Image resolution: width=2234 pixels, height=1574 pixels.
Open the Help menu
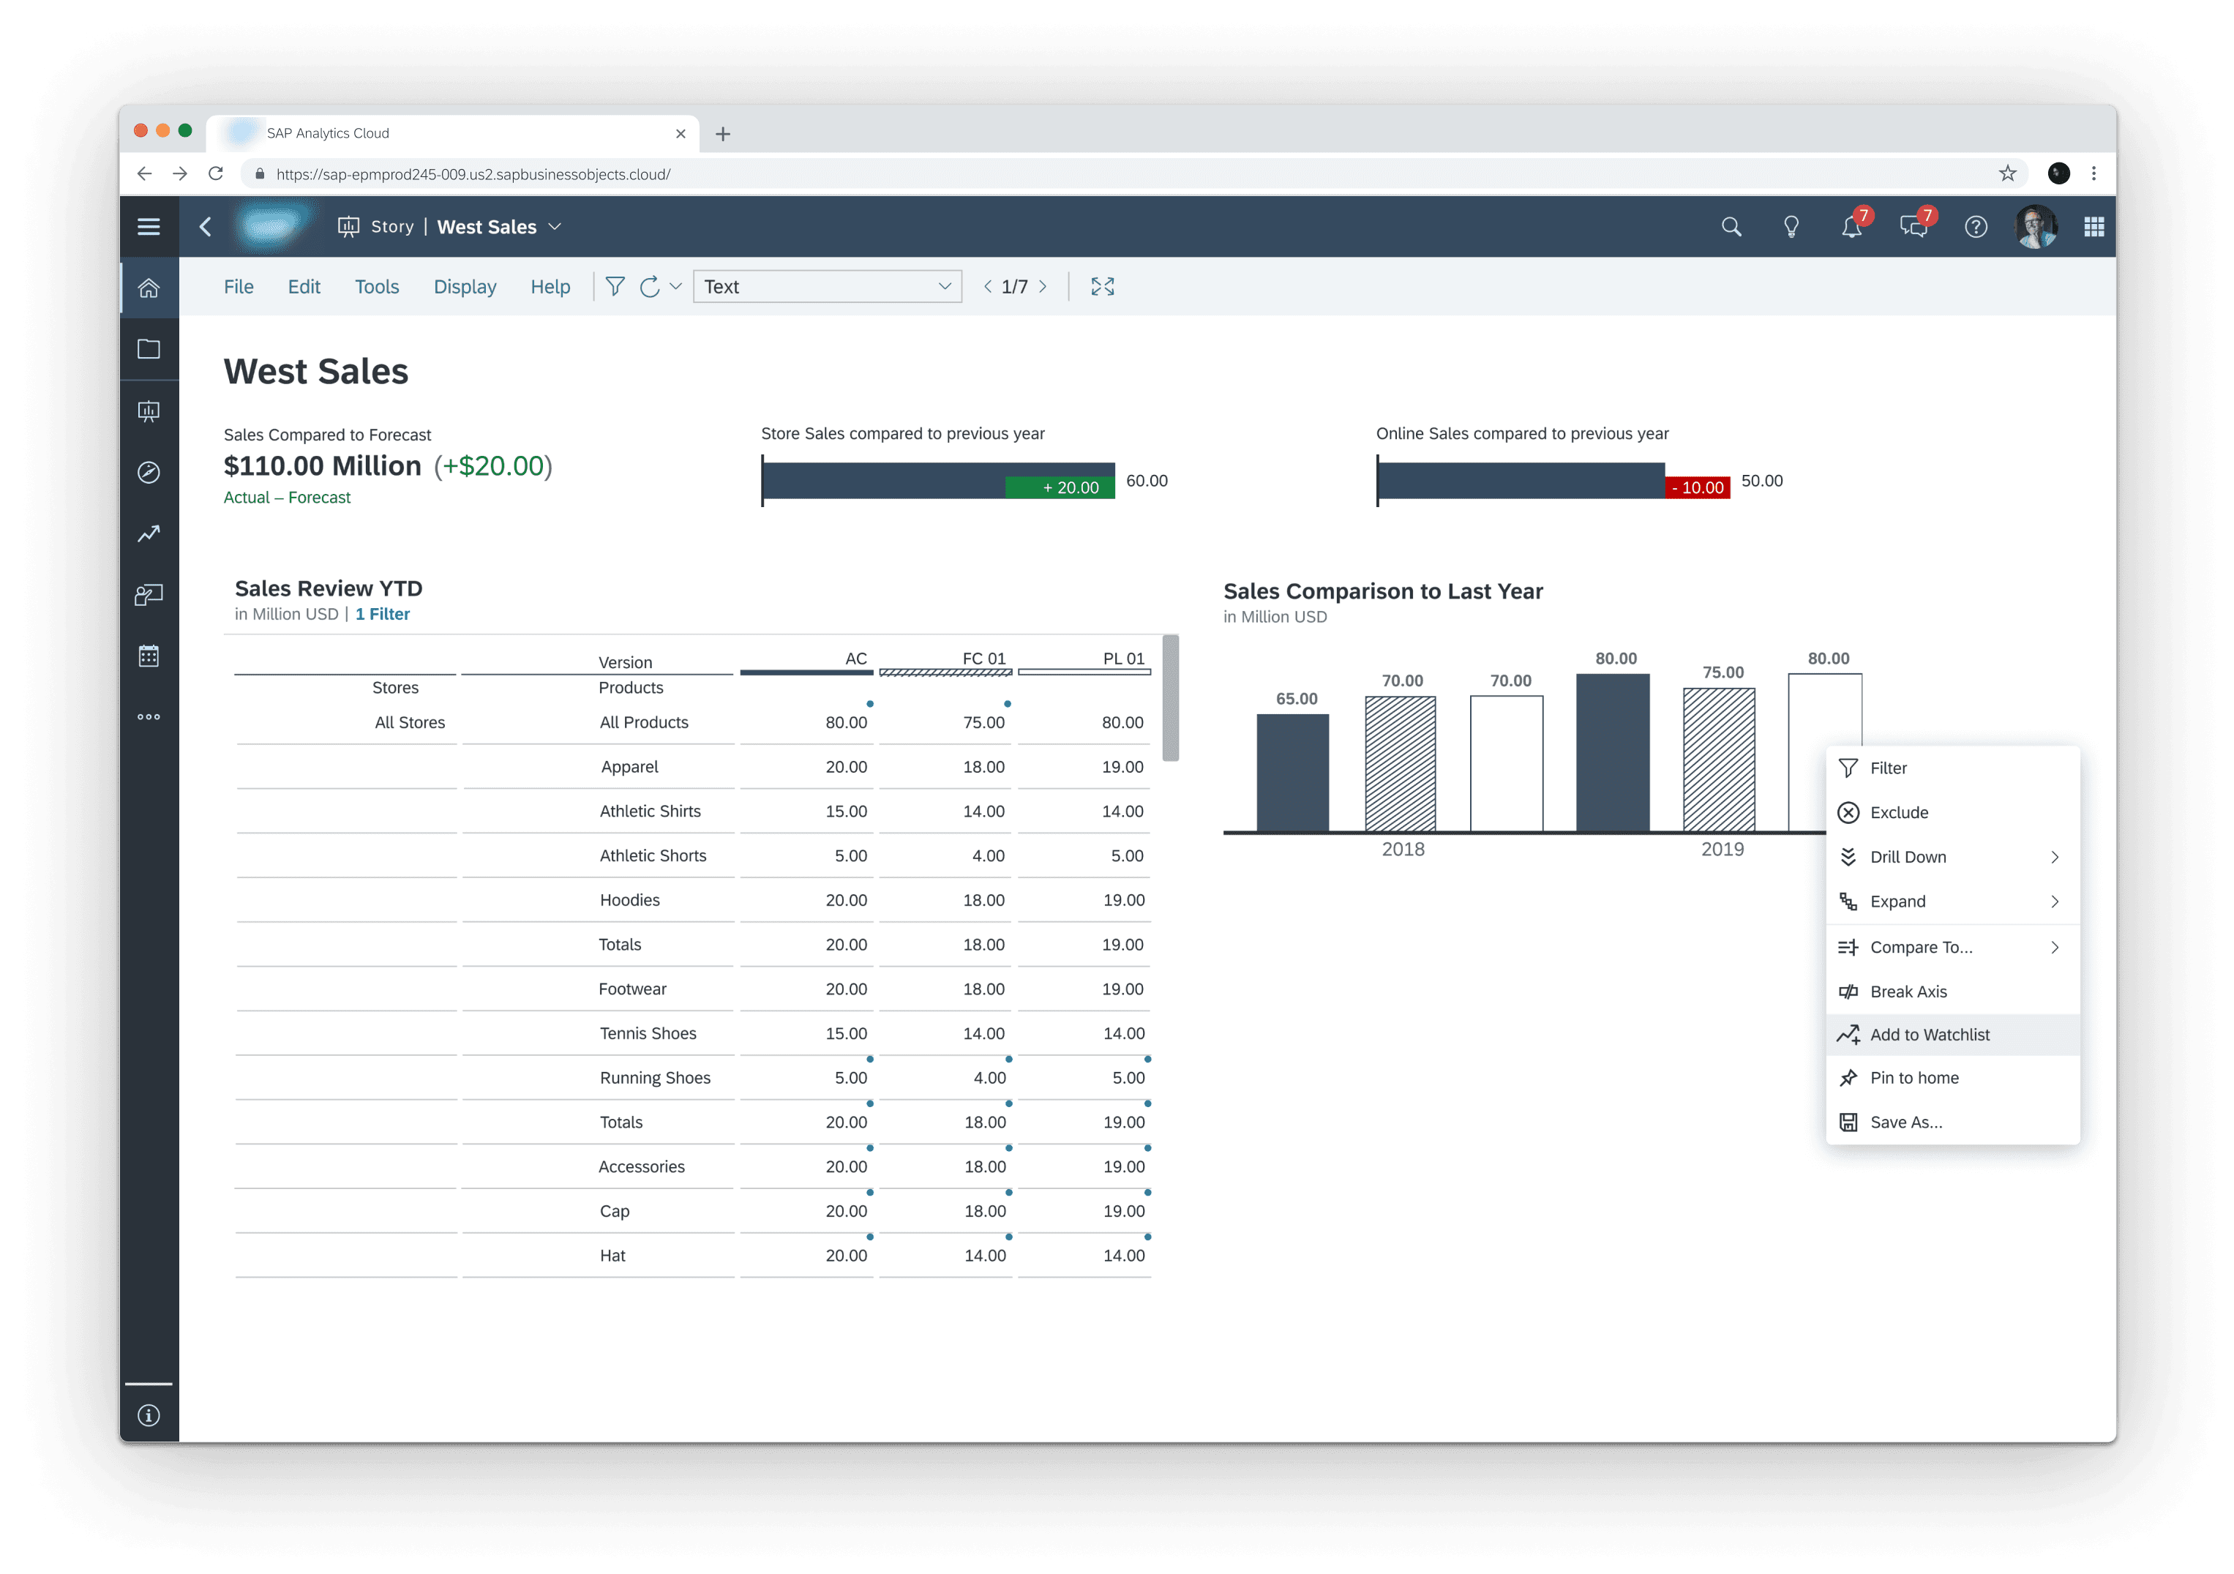tap(550, 286)
